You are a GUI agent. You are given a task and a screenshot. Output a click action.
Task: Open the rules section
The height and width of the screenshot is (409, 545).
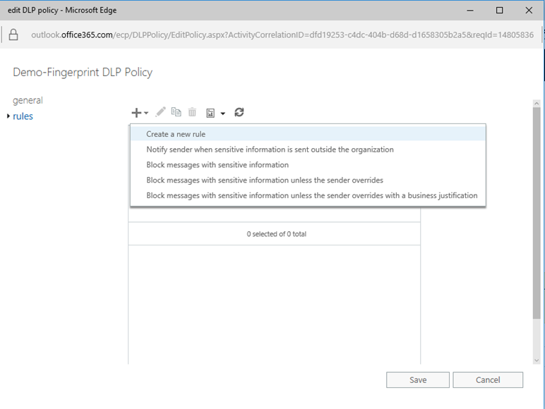23,116
